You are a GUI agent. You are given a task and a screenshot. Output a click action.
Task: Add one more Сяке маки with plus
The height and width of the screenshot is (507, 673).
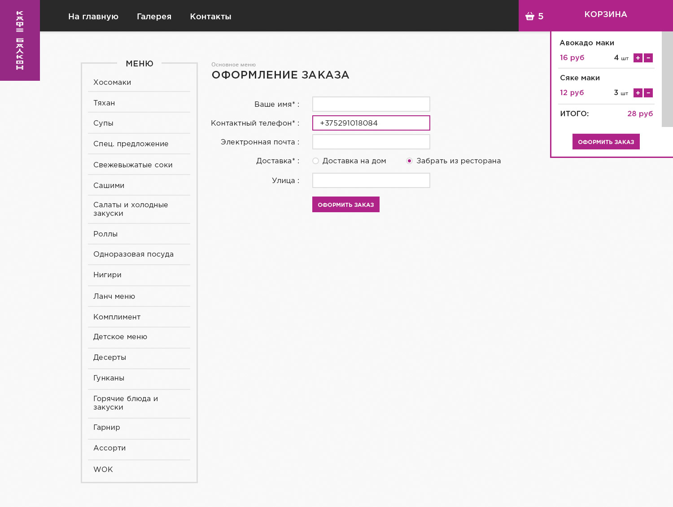[638, 93]
